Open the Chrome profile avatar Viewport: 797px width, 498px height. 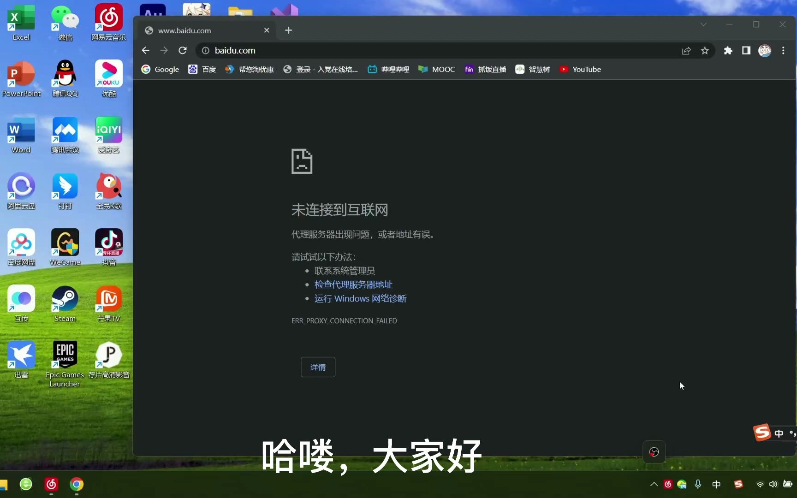coord(765,51)
